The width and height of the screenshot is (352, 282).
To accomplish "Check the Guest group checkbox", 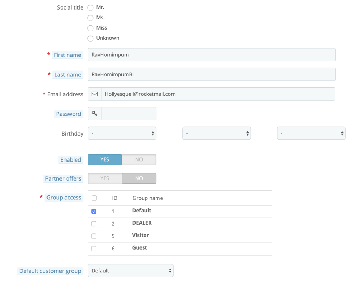I will [94, 248].
